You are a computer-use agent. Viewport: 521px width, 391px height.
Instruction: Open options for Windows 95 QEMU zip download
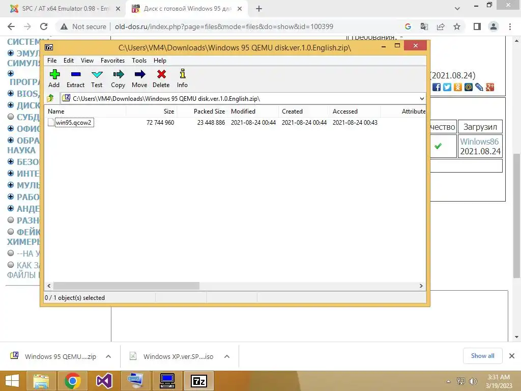[108, 356]
